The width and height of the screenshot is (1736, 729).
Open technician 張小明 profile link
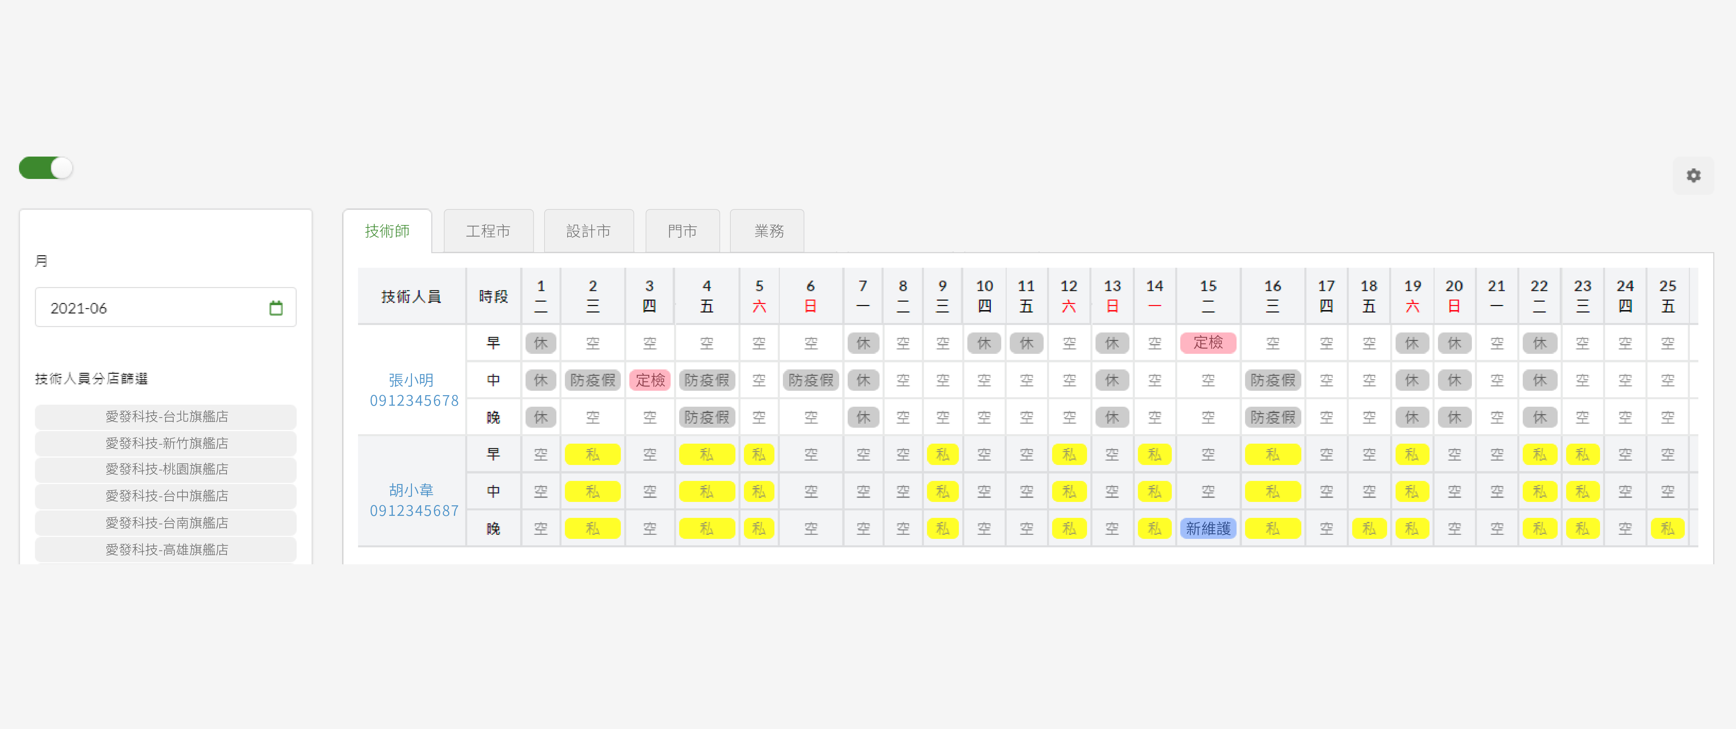pos(411,380)
